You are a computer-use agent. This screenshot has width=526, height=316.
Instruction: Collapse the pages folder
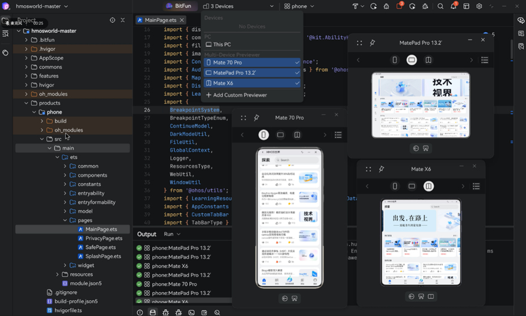(65, 220)
